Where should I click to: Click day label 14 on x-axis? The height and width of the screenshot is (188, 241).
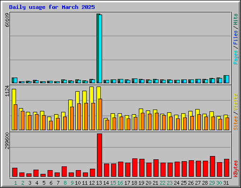pyautogui.click(x=106, y=183)
